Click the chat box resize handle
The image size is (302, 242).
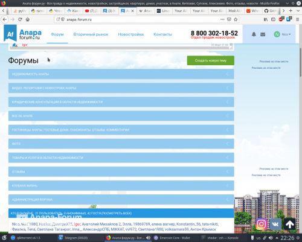231,48
